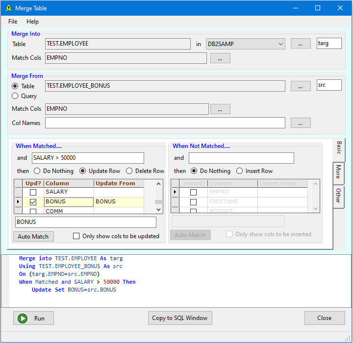Uncheck the BONUS update checkbox
The image size is (353, 343).
point(33,202)
